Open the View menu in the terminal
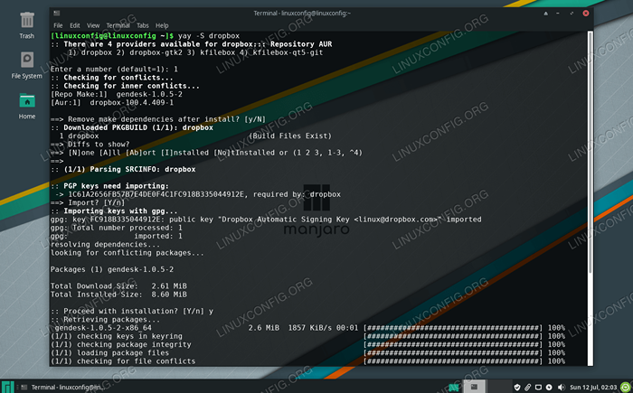Screen dimensions: 633x393 [93, 25]
